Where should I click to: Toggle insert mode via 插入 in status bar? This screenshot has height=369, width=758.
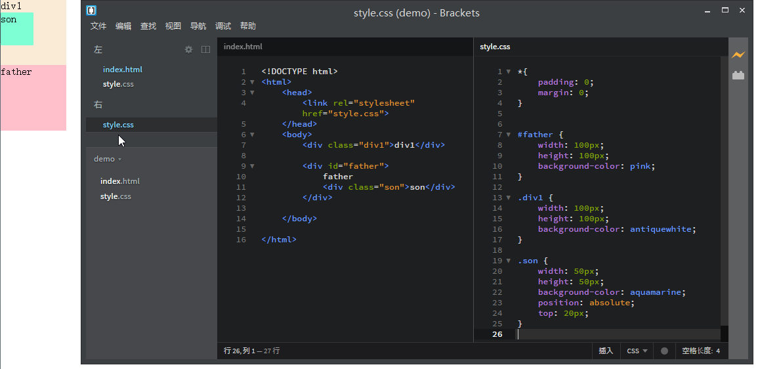coord(606,351)
